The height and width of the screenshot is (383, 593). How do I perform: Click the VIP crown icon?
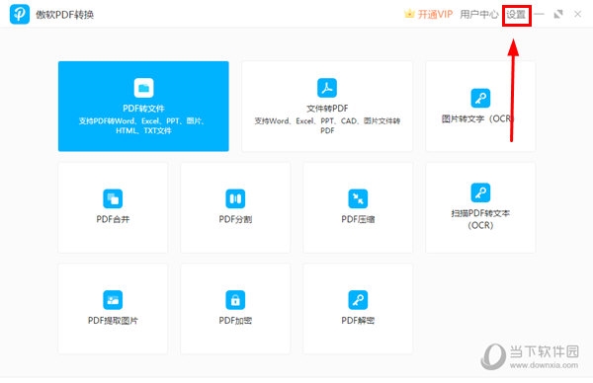409,14
